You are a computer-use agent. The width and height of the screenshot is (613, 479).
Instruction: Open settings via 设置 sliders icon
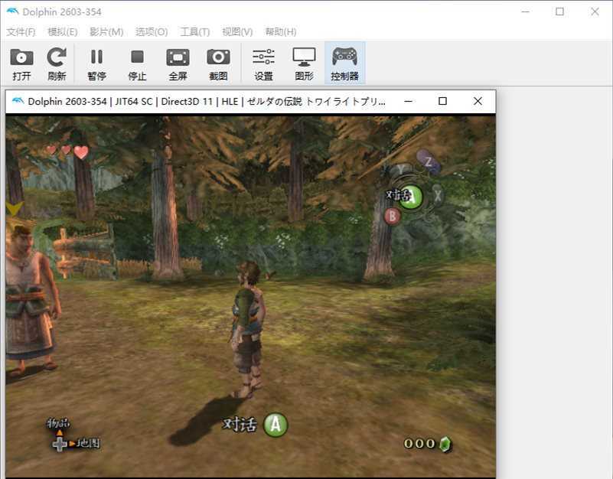263,64
